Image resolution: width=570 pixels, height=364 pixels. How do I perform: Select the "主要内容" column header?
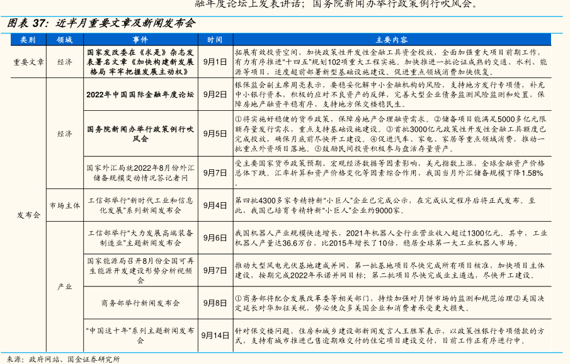tap(392, 40)
